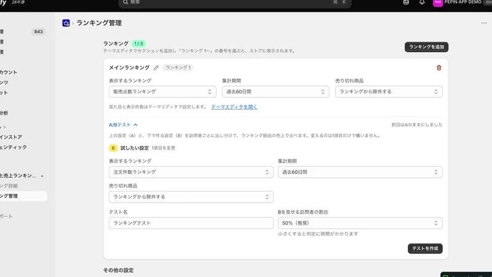Viewport: 492px width, 277px height.
Task: Open the sidekick assistant icon in top bar
Action: pos(406,2)
